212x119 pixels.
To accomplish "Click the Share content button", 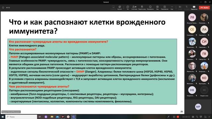I will [194, 8].
